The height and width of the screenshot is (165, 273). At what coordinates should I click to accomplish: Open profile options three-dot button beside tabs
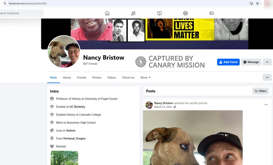pos(267,77)
